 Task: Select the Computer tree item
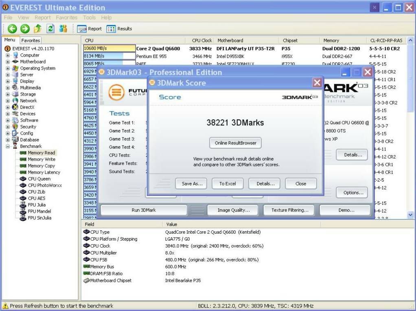pos(29,55)
